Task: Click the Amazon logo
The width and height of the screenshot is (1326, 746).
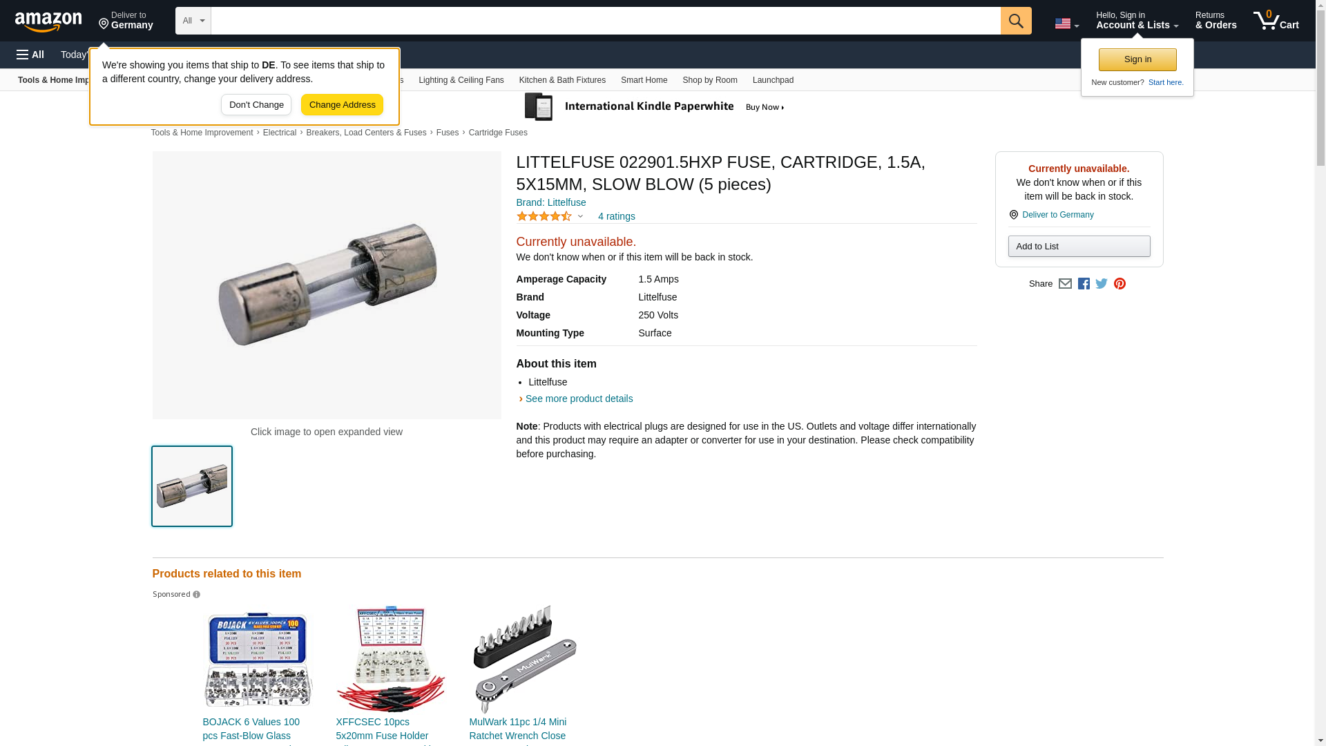Action: pyautogui.click(x=48, y=22)
